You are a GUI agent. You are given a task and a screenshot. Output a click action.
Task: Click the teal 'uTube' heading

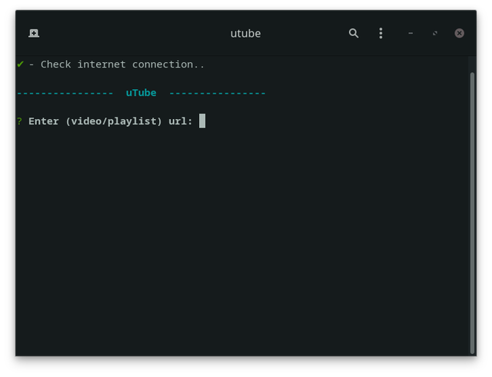coord(141,93)
